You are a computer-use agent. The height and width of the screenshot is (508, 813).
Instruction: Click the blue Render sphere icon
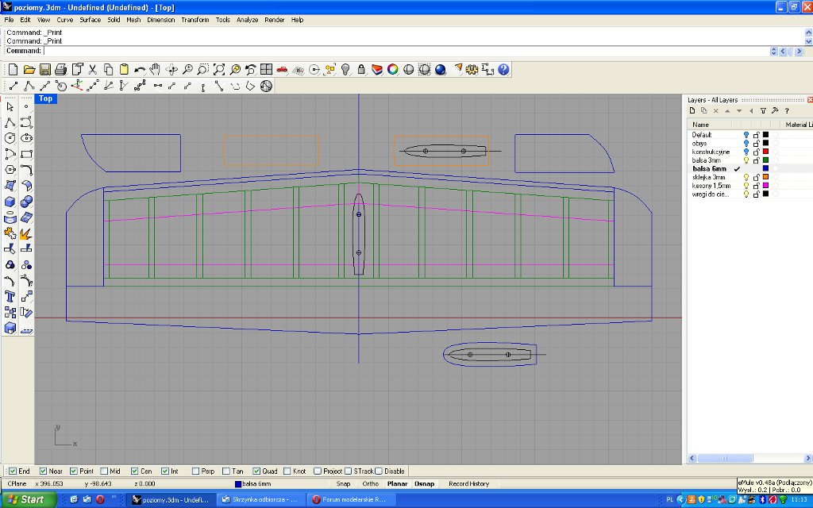pyautogui.click(x=440, y=70)
